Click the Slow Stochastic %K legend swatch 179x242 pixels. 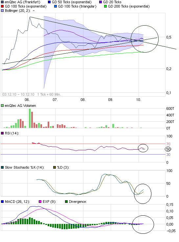2,167
